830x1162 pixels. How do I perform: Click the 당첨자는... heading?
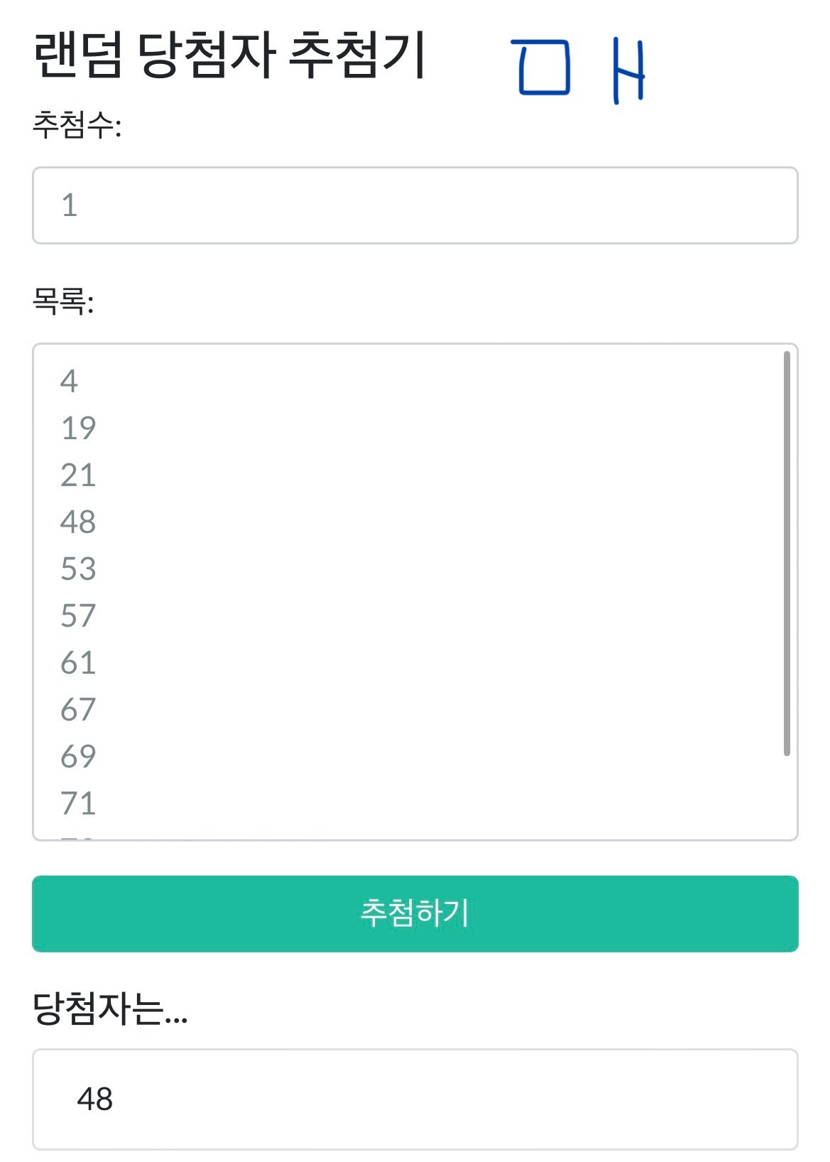[110, 1008]
